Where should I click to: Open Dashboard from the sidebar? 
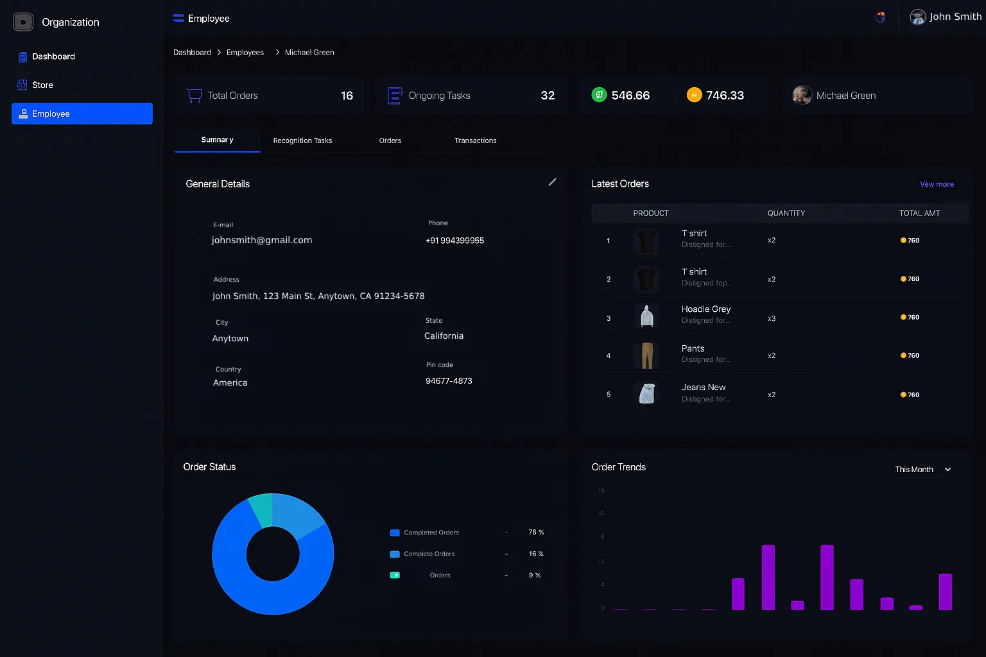tap(53, 56)
